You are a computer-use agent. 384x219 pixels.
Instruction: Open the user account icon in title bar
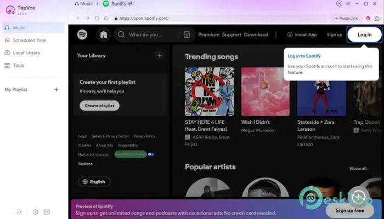click(x=339, y=3)
